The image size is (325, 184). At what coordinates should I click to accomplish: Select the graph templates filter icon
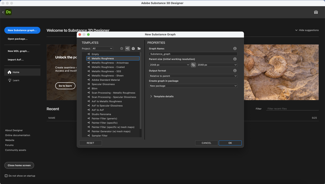[x=128, y=48]
